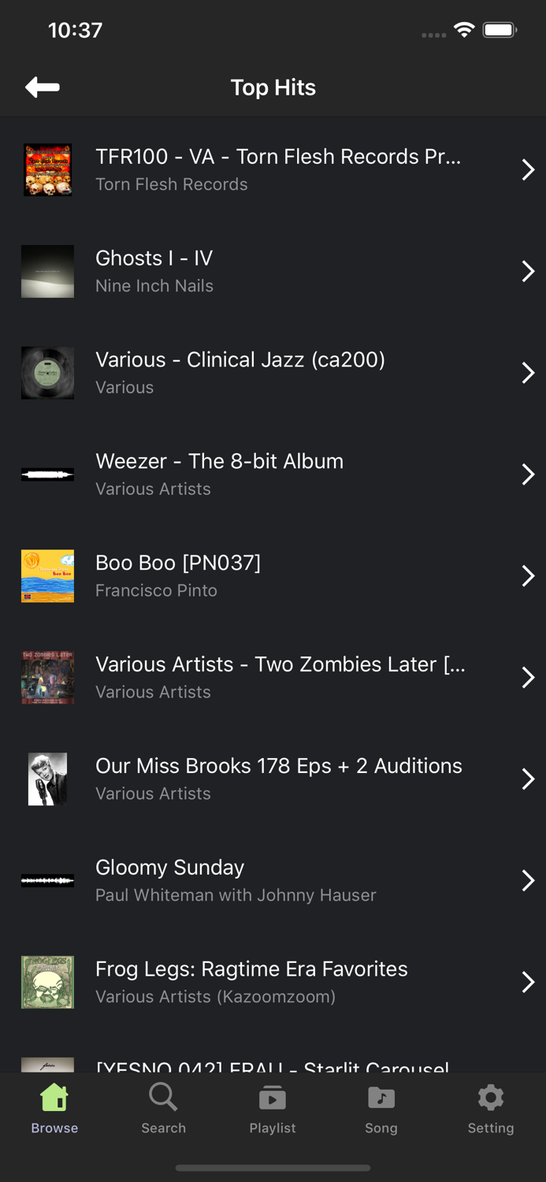Tap the home indicator bar at bottom
The width and height of the screenshot is (546, 1182).
click(x=273, y=1168)
